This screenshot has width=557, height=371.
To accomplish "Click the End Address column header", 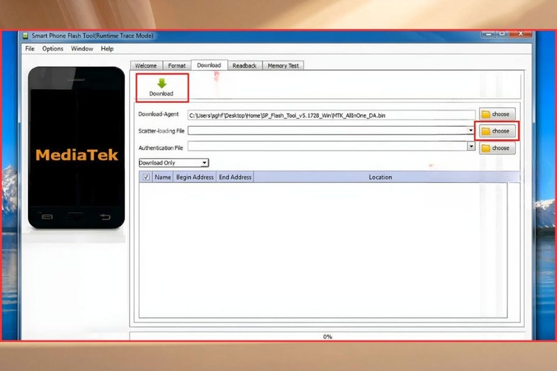I will point(235,177).
